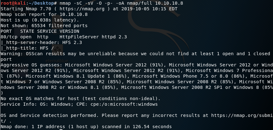Click the eternalblue desktop icon behind the terminal
The height and width of the screenshot is (130, 273).
pyautogui.click(x=55, y=60)
